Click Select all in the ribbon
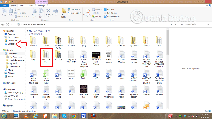 (109, 10)
